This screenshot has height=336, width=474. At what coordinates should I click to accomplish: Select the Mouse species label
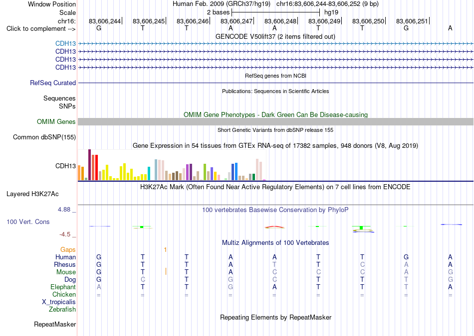tap(66, 272)
